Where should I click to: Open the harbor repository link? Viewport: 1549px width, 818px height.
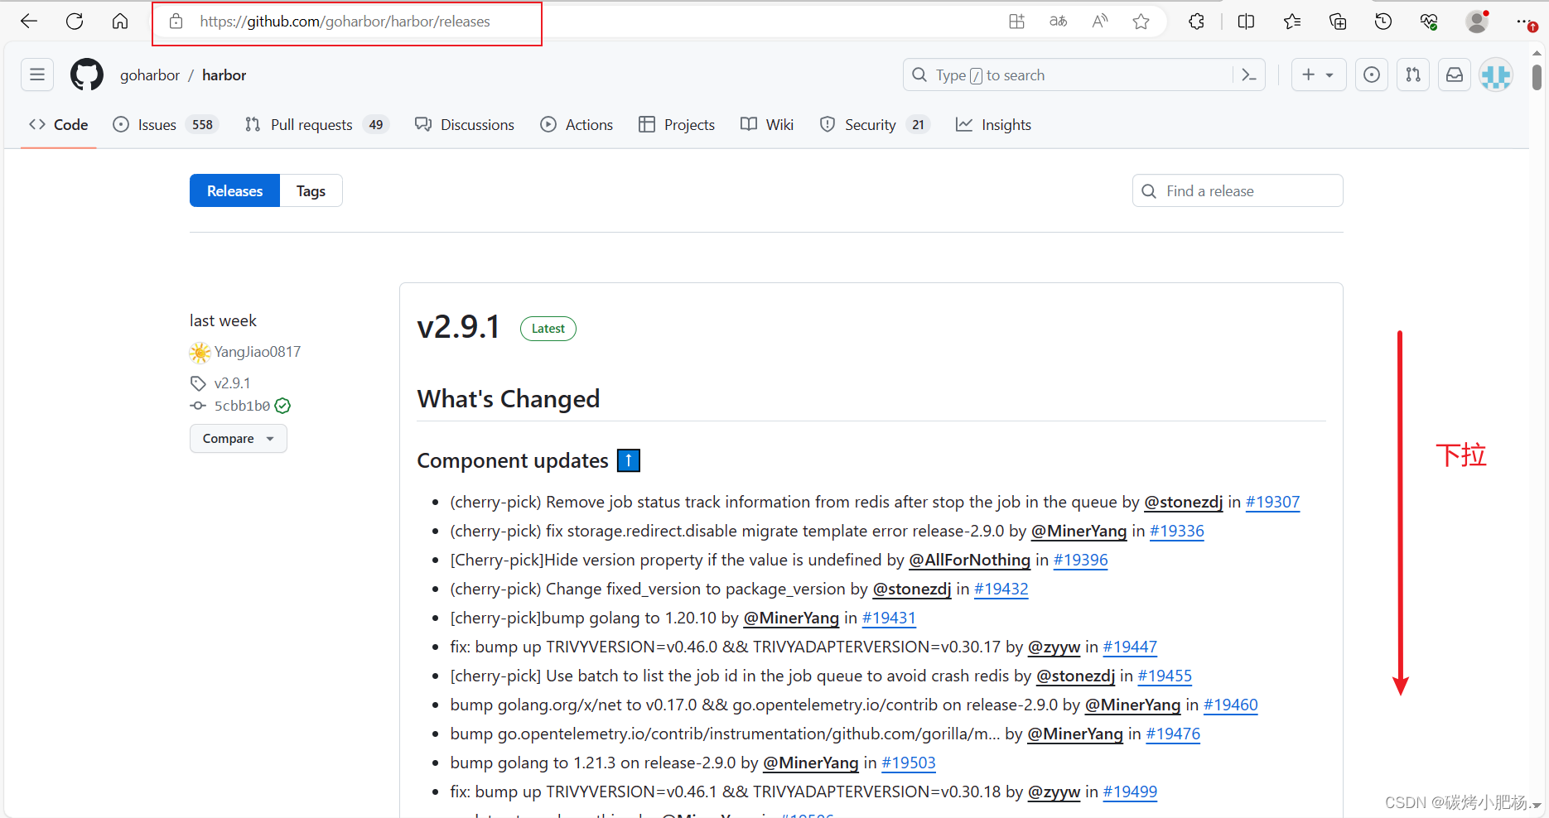click(224, 75)
